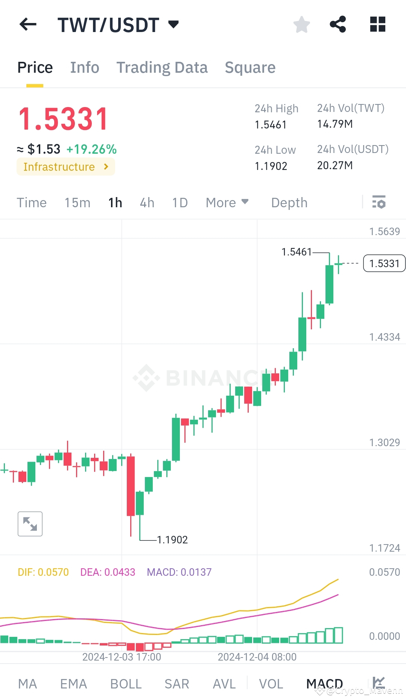Open the Infrastructure category link
The width and height of the screenshot is (406, 699).
[x=65, y=167]
